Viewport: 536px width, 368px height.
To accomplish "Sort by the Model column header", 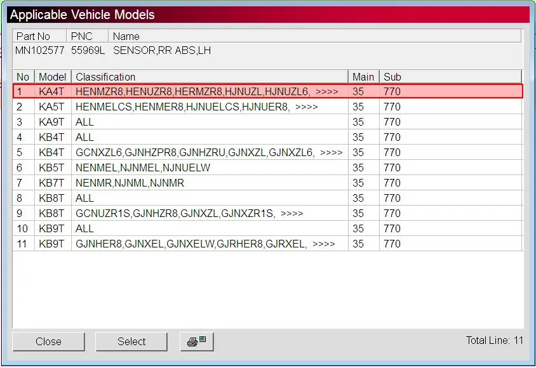I will (53, 77).
